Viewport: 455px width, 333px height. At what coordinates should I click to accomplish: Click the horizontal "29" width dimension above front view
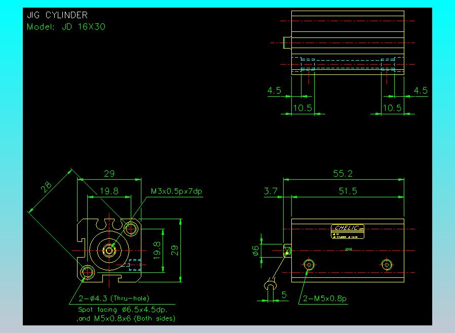tap(109, 173)
